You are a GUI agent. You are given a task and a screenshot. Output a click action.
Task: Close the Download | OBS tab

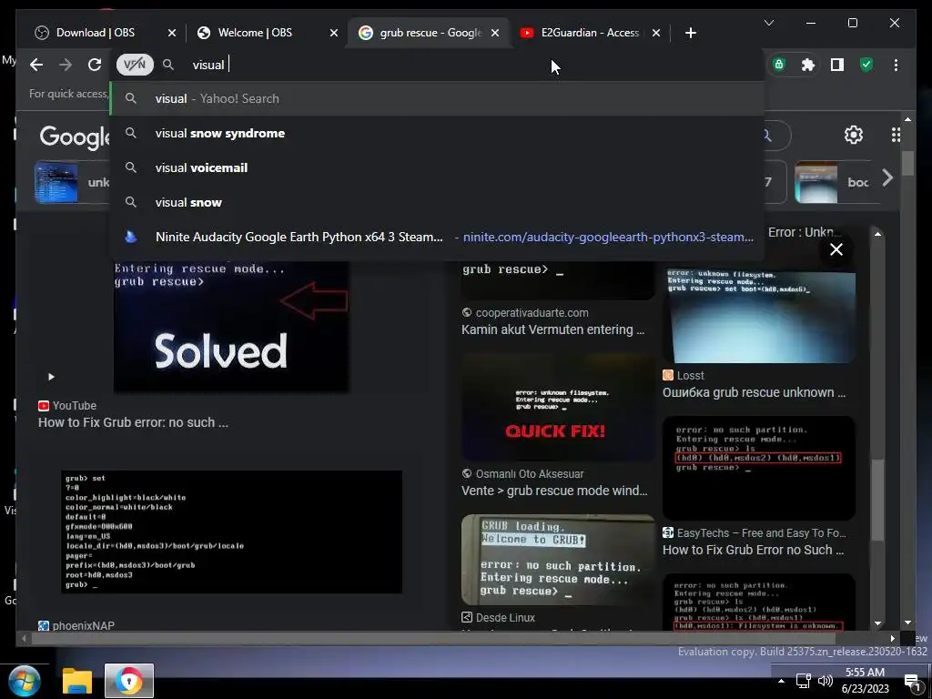172,33
